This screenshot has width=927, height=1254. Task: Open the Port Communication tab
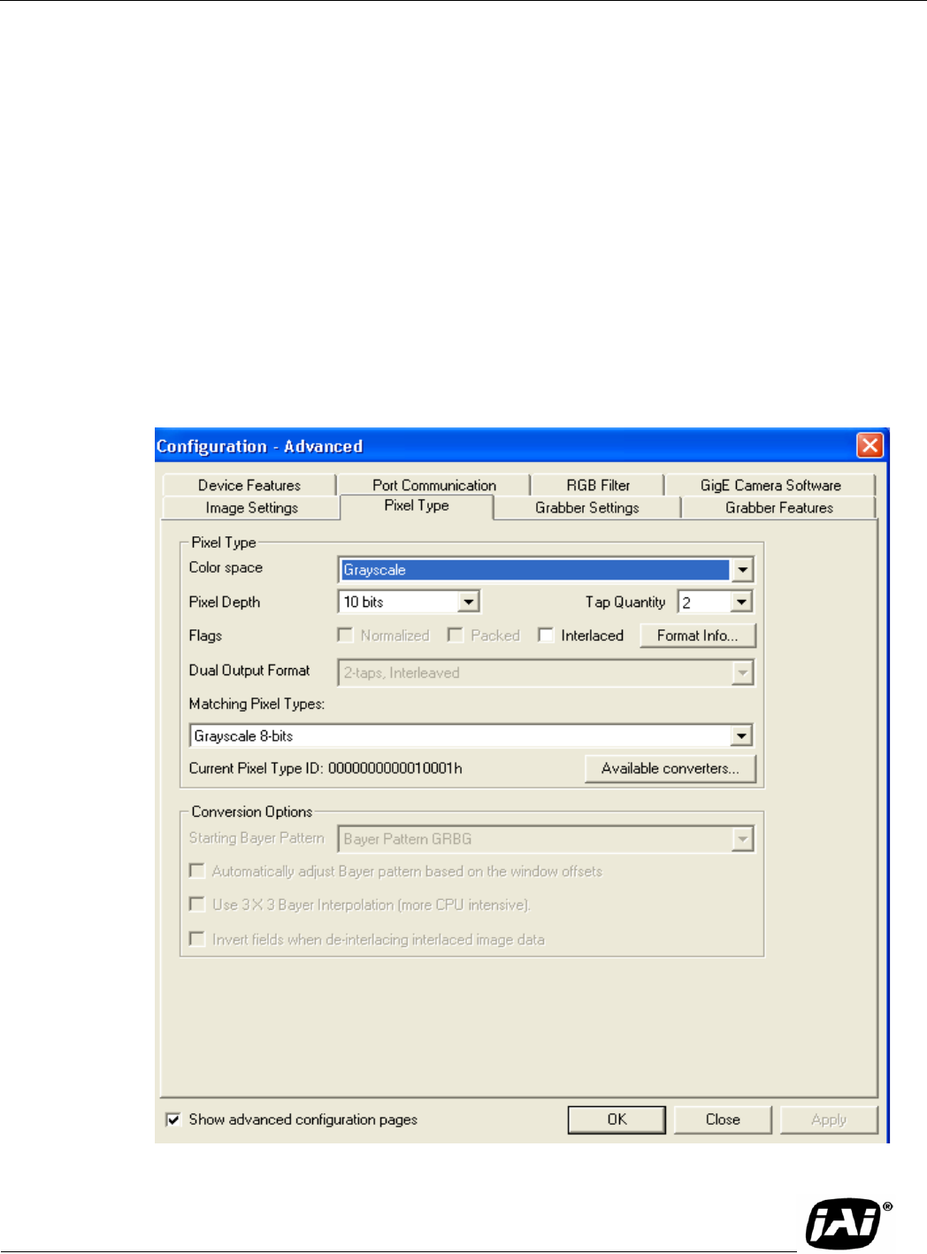tap(434, 485)
